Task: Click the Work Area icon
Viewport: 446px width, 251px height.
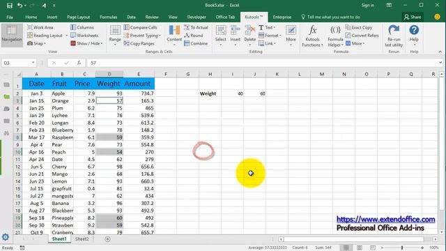Action: tap(29, 27)
